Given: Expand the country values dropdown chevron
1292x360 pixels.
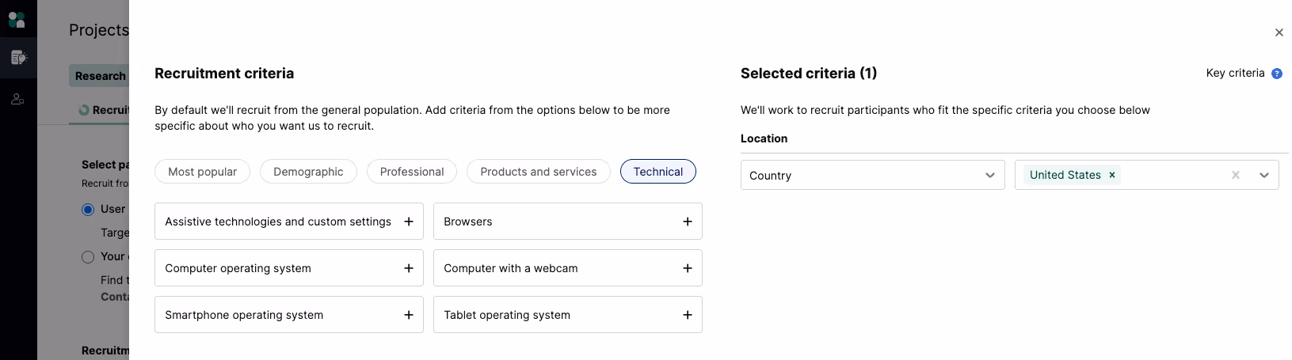Looking at the screenshot, I should 1263,175.
